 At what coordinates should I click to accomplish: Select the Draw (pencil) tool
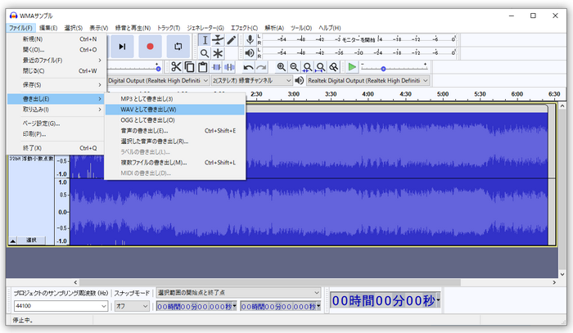point(232,40)
